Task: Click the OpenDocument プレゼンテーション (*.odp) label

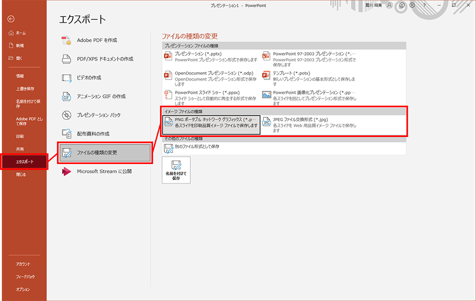Action: click(x=214, y=73)
